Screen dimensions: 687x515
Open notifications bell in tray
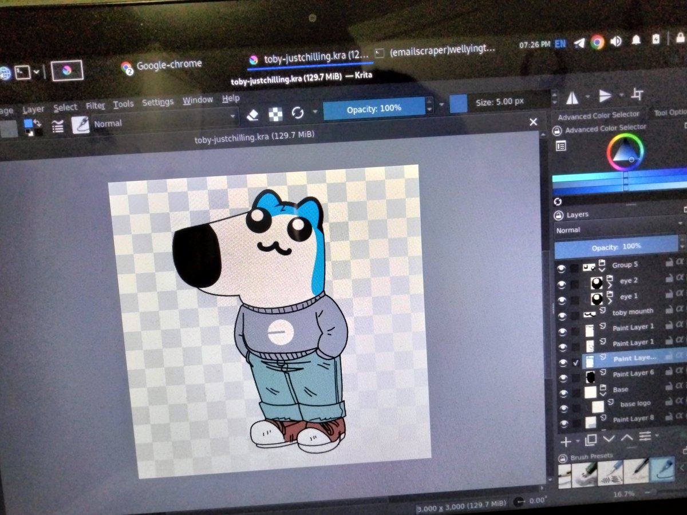point(636,40)
